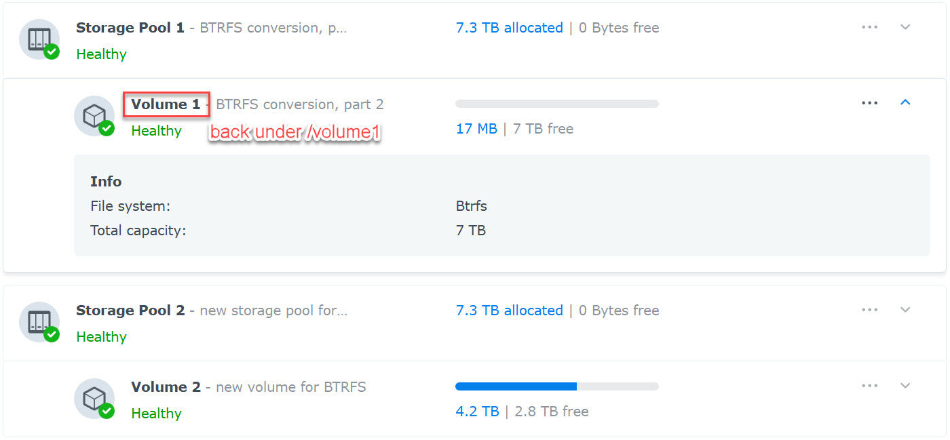Image resolution: width=950 pixels, height=440 pixels.
Task: Expand the Storage Pool 1 details chevron
Action: (905, 27)
